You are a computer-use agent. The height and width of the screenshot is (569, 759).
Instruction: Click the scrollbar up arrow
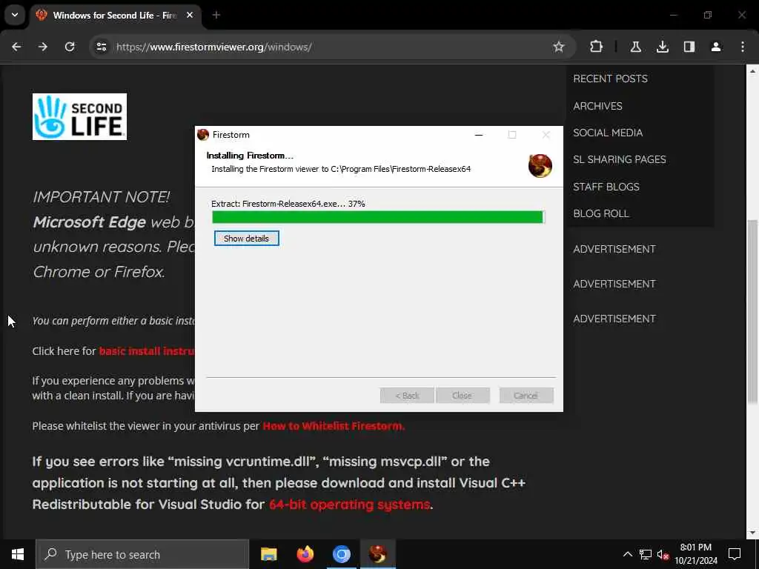[x=752, y=71]
